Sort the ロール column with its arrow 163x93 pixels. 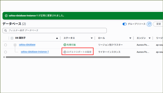click(130, 38)
